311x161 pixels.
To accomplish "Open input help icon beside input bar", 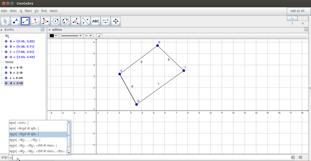I will (x=301, y=157).
